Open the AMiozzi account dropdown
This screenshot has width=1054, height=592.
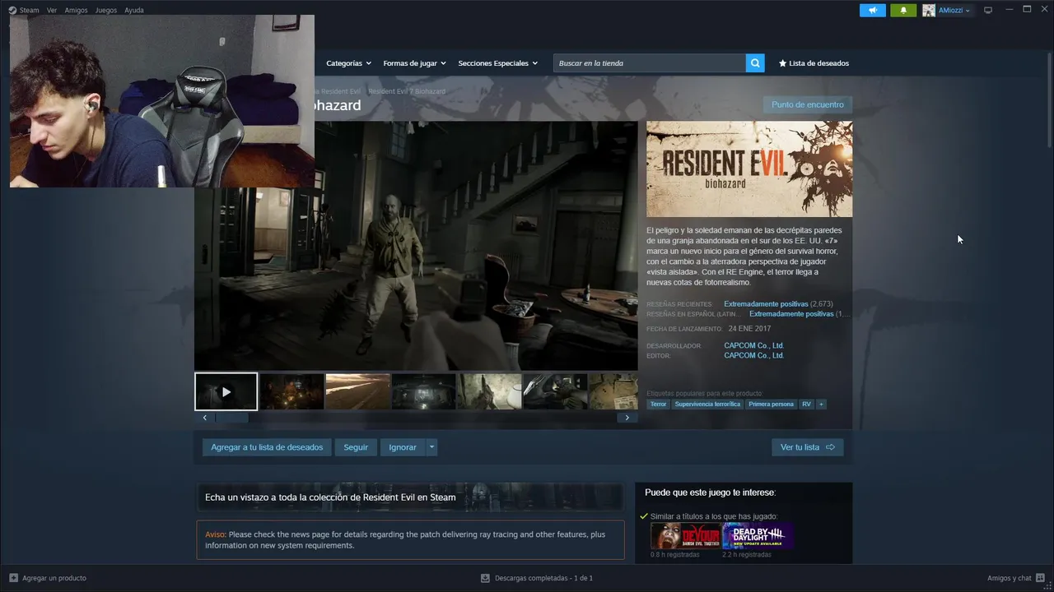946,10
